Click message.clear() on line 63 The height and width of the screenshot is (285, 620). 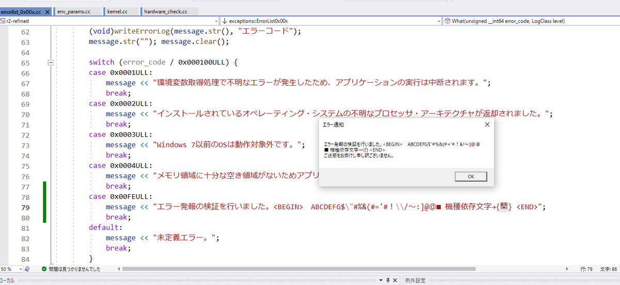(192, 42)
